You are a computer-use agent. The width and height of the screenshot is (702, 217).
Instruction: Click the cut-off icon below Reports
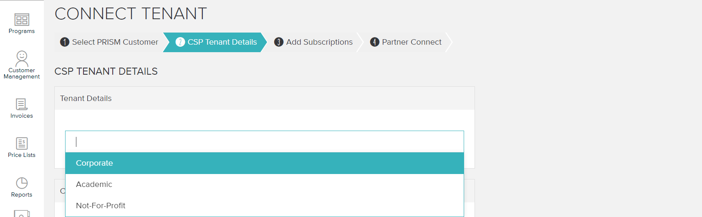pos(22,214)
